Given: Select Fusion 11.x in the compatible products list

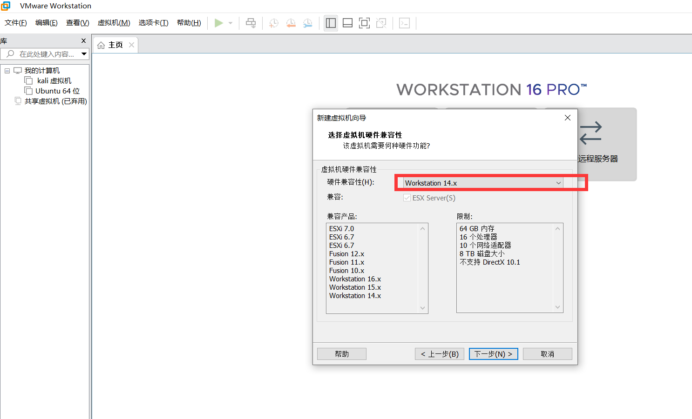Looking at the screenshot, I should pyautogui.click(x=347, y=262).
